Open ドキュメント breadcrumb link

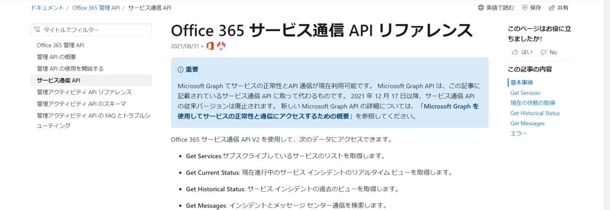point(48,8)
